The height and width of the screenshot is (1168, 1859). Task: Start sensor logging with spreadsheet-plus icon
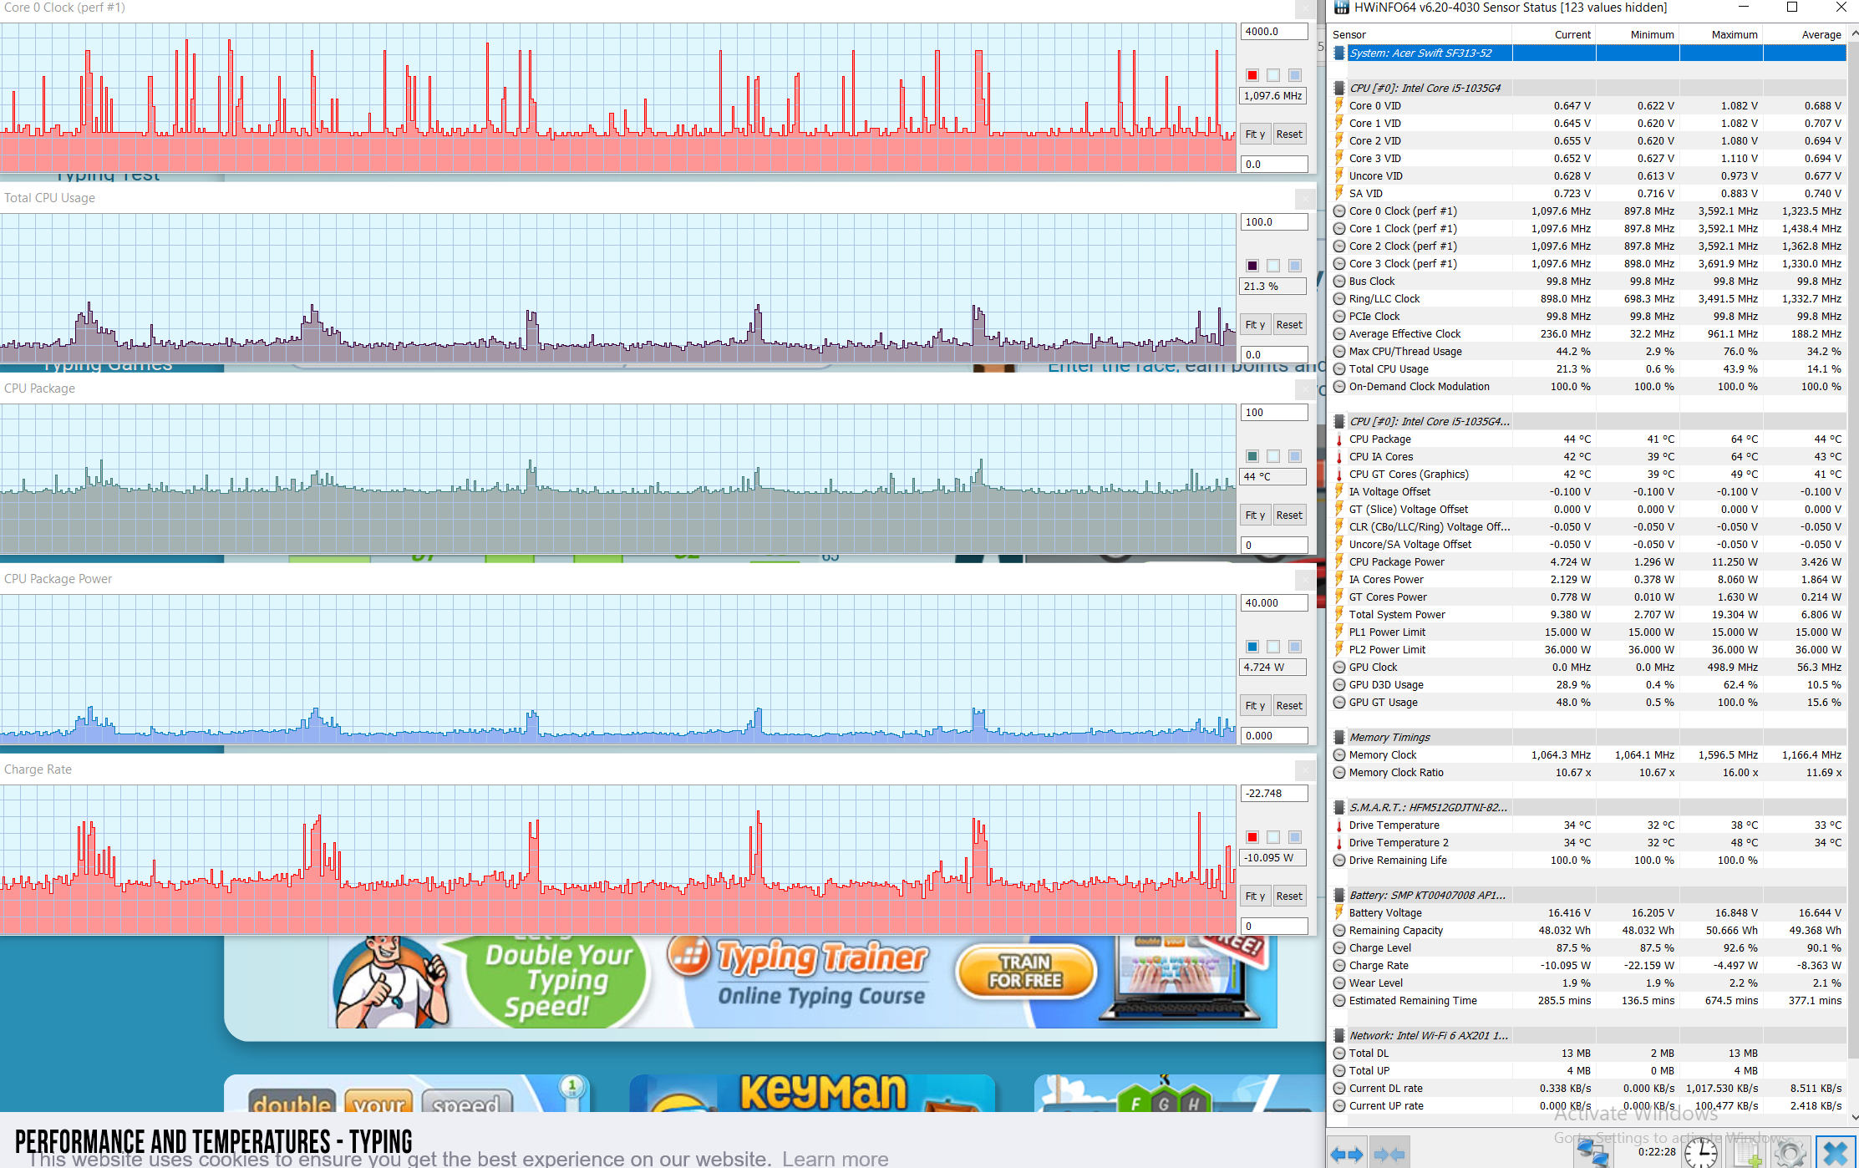[x=1748, y=1154]
